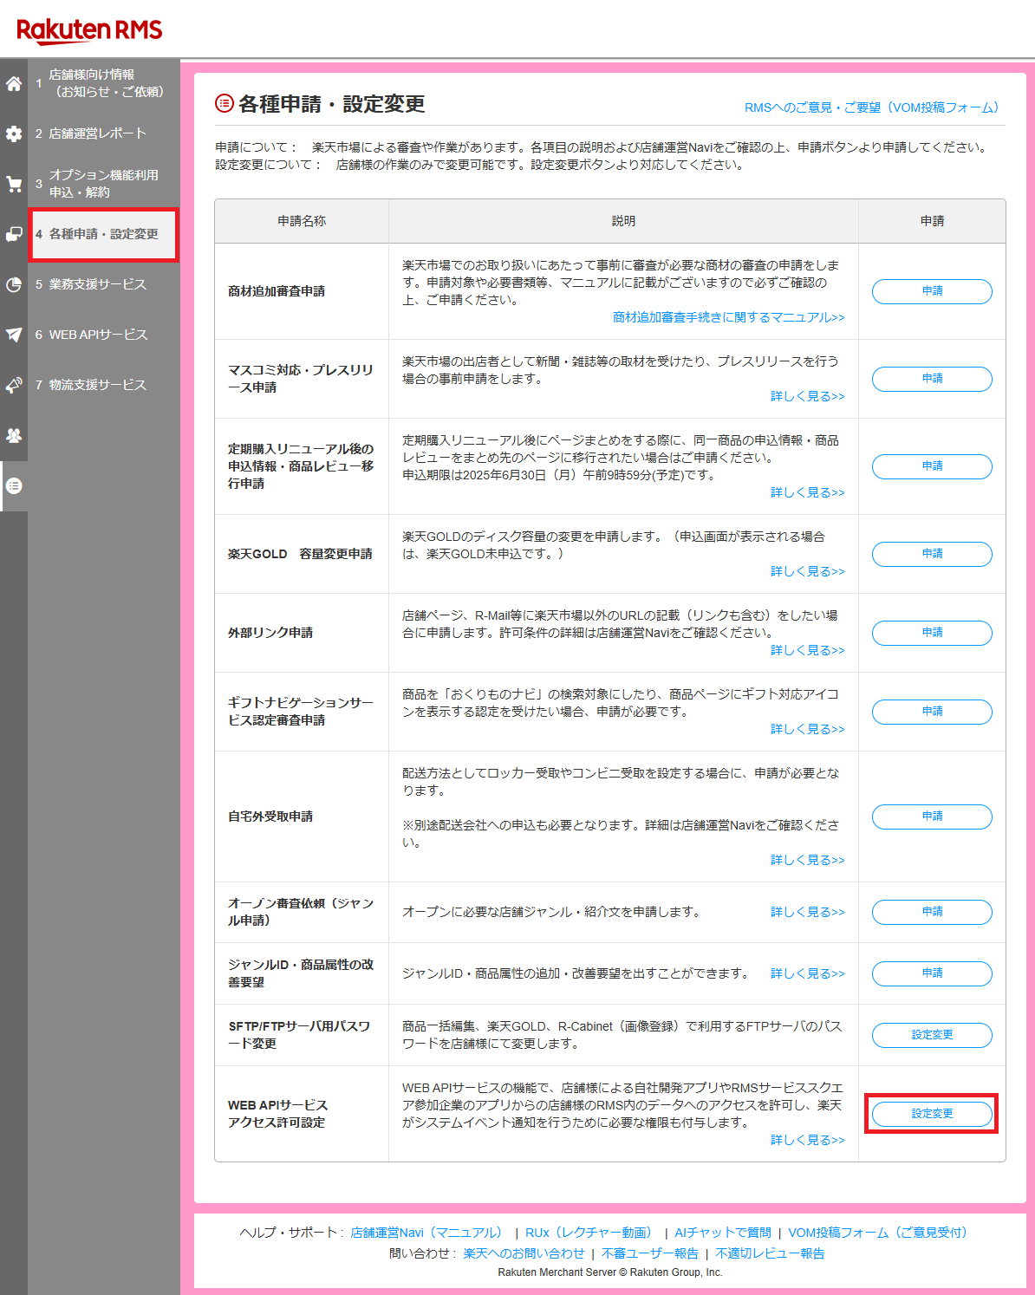Open menu 6 WEB APIサービス

click(104, 335)
